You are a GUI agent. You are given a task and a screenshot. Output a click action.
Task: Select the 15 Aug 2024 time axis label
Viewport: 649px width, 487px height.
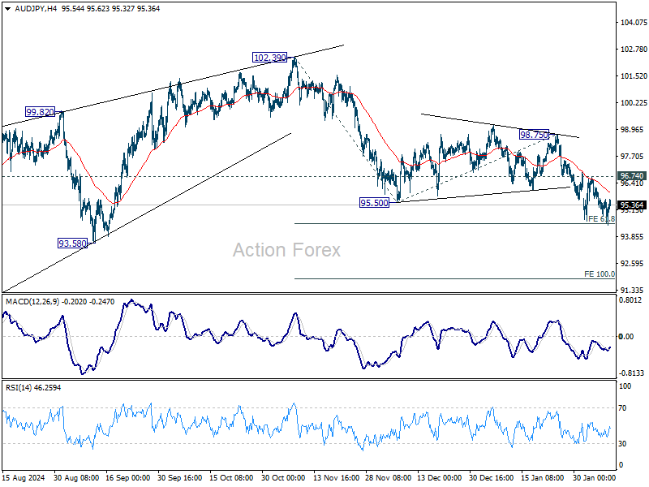pos(24,478)
